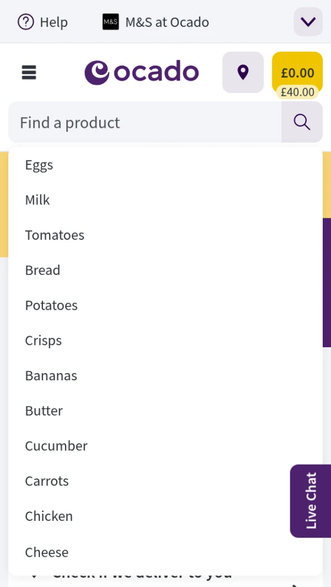This screenshot has height=587, width=331.
Task: Click the search magnifier icon
Action: pos(302,122)
